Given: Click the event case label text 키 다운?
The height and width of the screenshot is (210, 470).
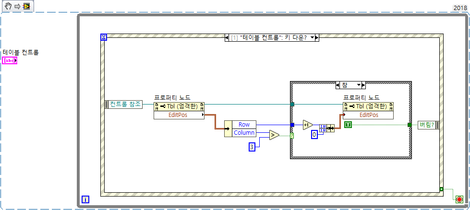Looking at the screenshot, I should [x=296, y=38].
